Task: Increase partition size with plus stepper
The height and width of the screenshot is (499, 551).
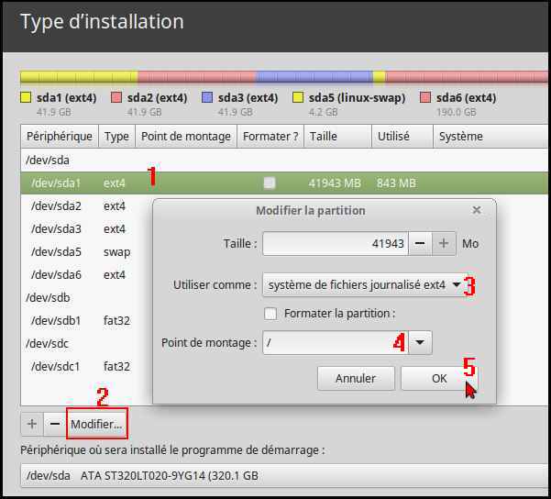Action: click(x=444, y=243)
